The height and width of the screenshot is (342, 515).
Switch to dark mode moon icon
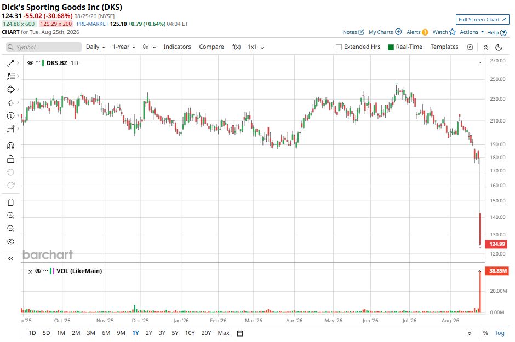499,47
